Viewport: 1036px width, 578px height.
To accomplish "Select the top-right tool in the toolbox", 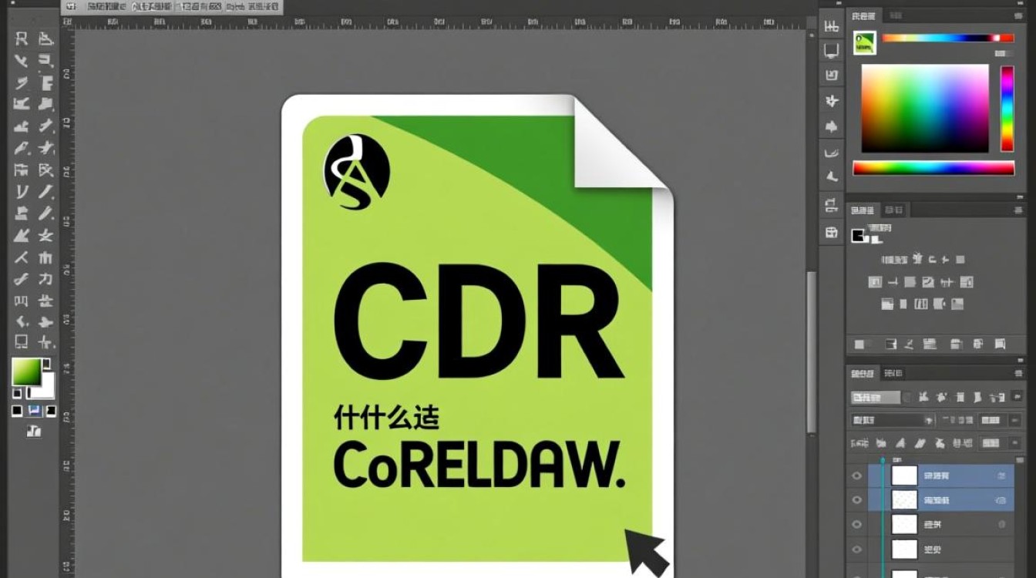I will pos(46,39).
